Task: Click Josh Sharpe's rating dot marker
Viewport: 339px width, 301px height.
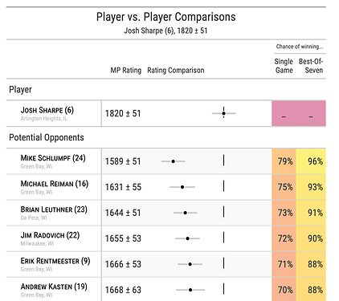Action: (223, 113)
